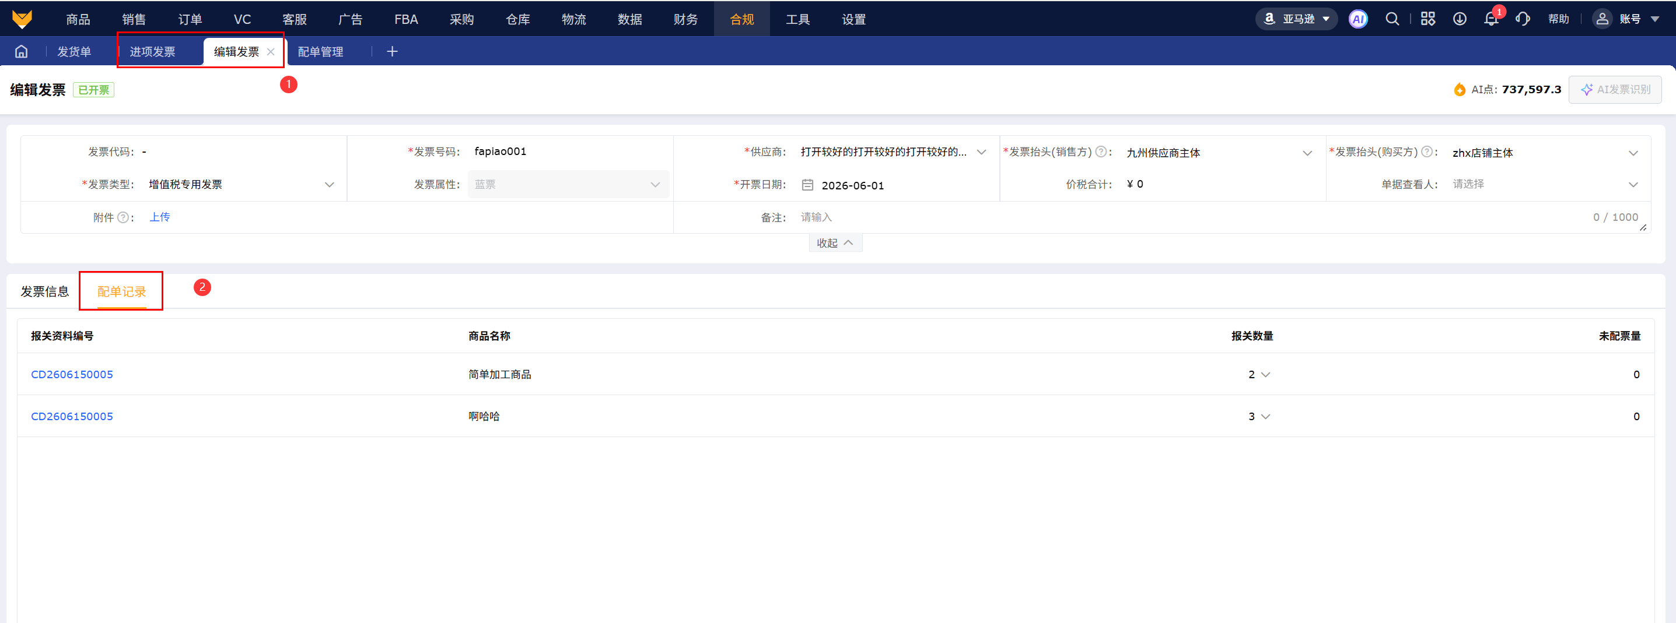Open the 订单 menu
Screen dimensions: 1676x623
(x=190, y=19)
